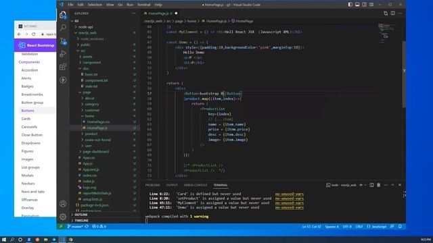
Task: Open the Explorer view in activity bar
Action: [63, 15]
